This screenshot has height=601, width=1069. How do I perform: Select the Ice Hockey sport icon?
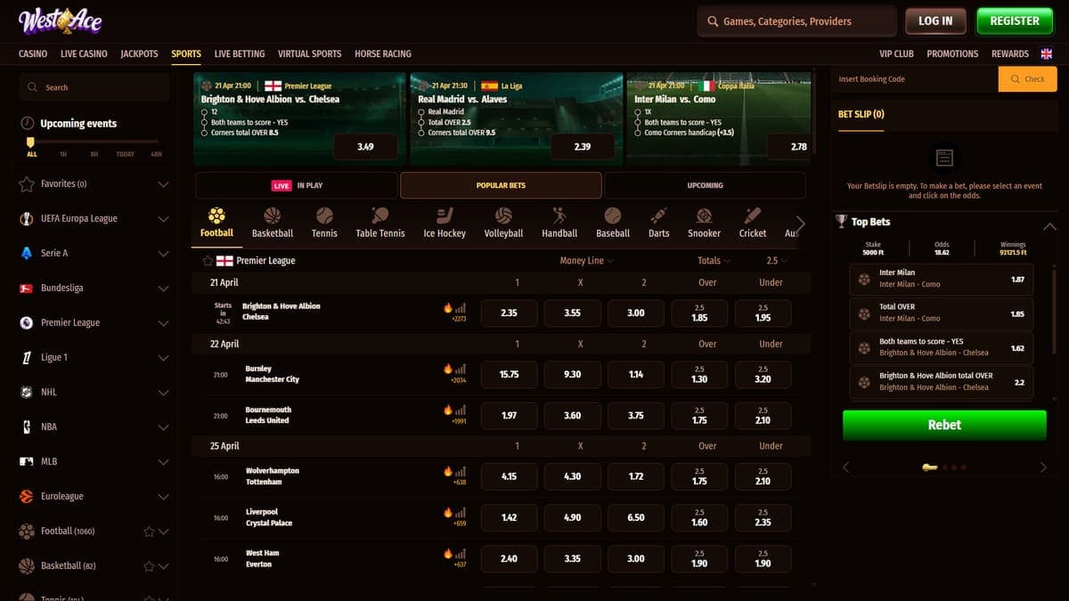445,215
